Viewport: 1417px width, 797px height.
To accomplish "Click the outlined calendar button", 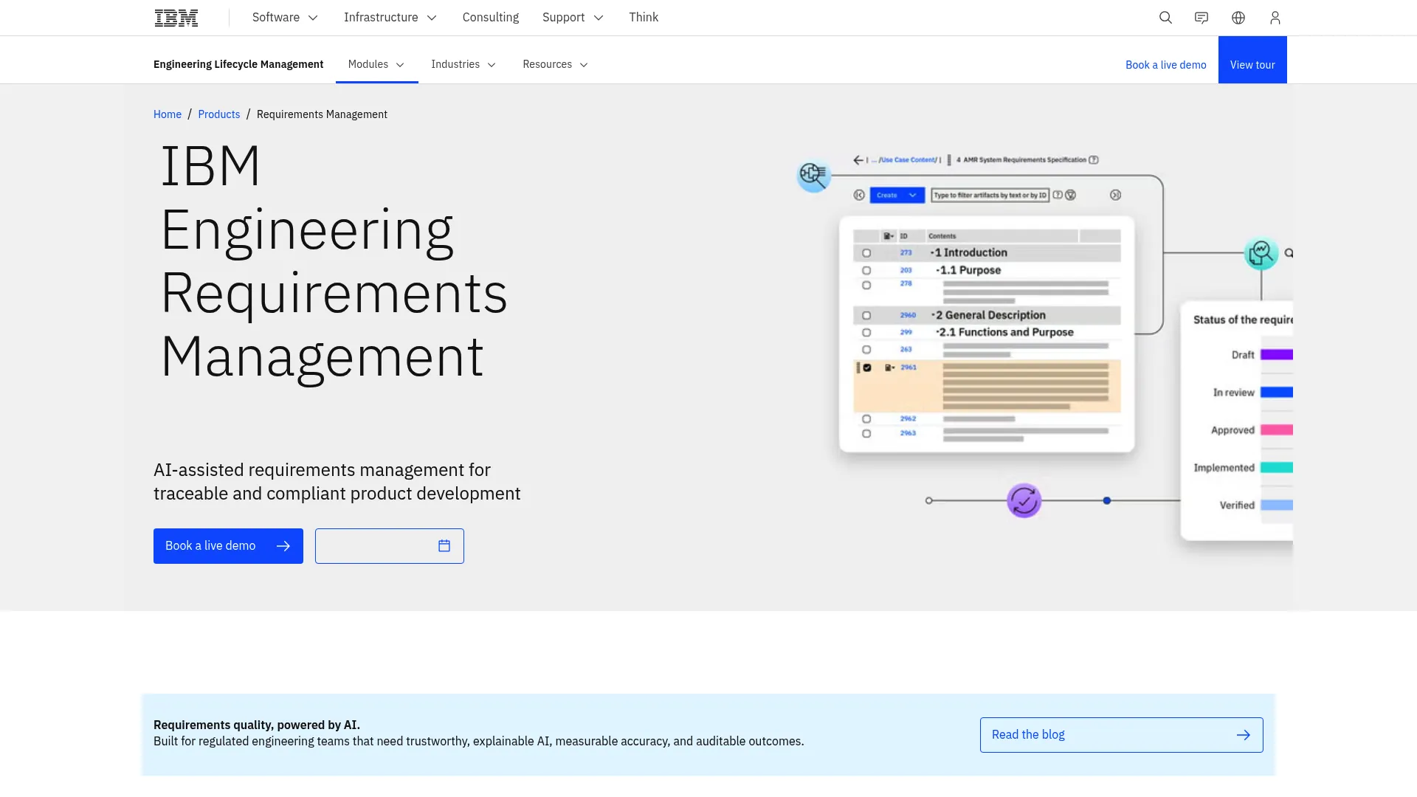I will (x=390, y=546).
